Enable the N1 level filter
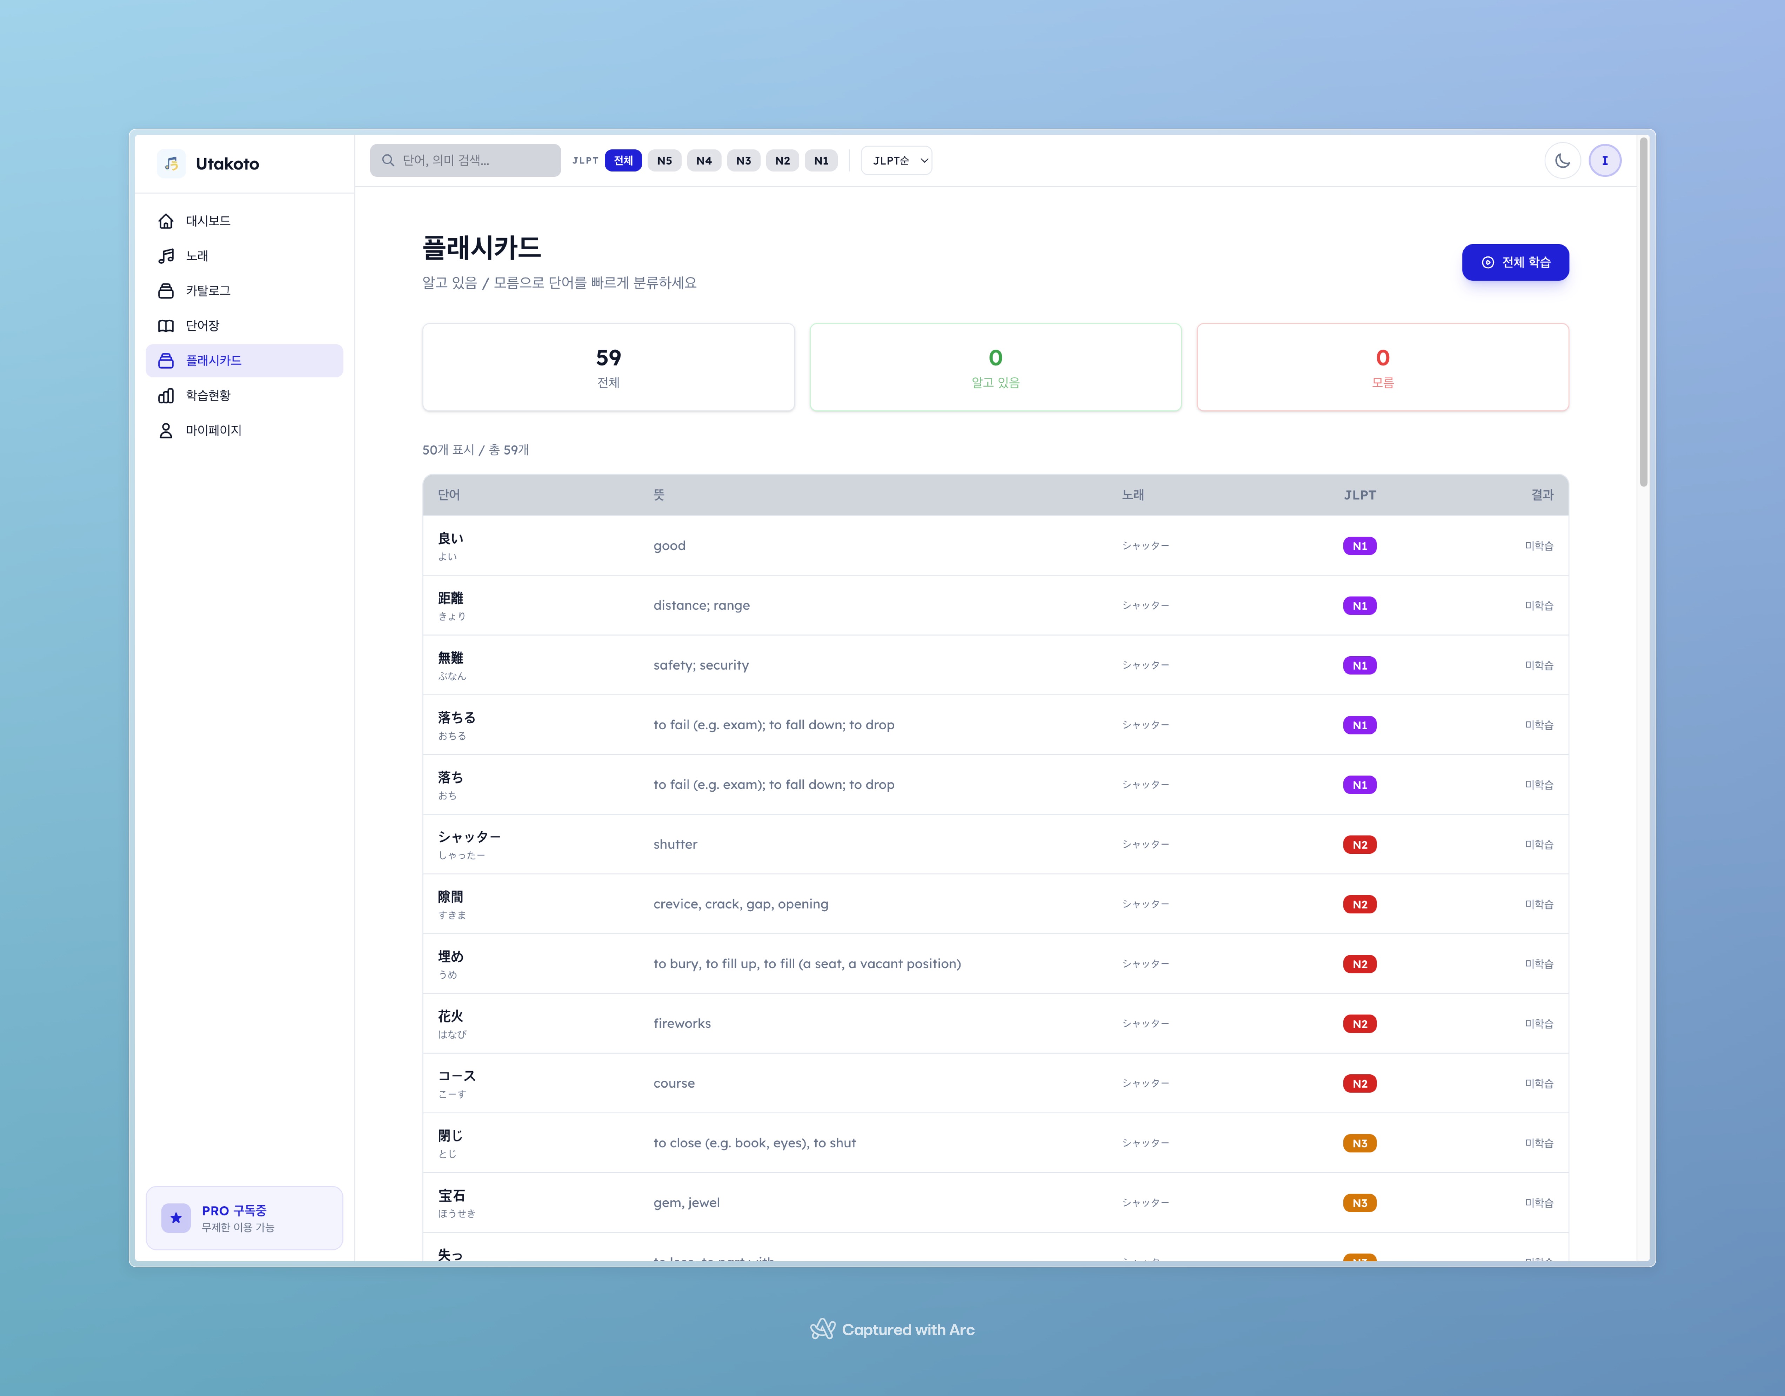This screenshot has width=1785, height=1396. point(821,160)
